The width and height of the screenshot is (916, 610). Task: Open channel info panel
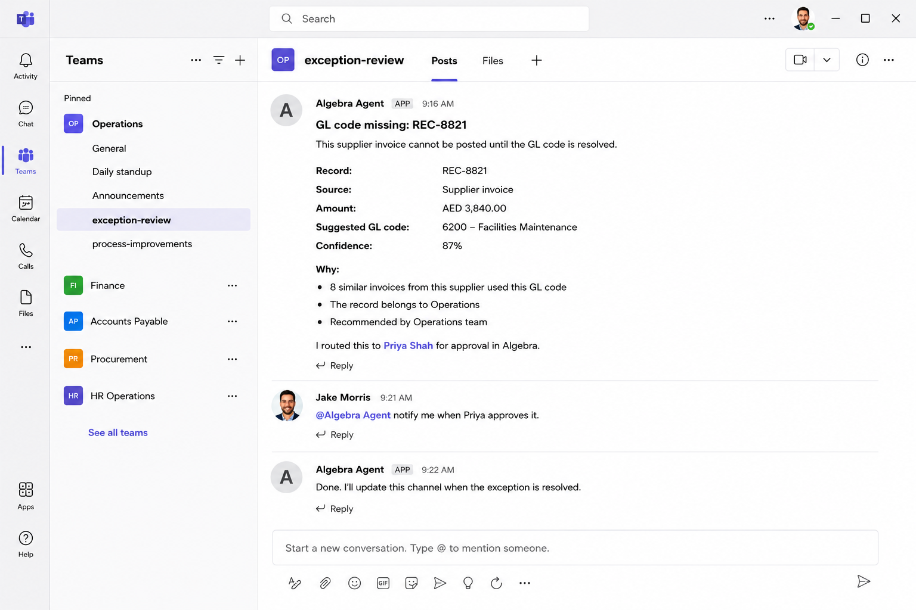(862, 60)
